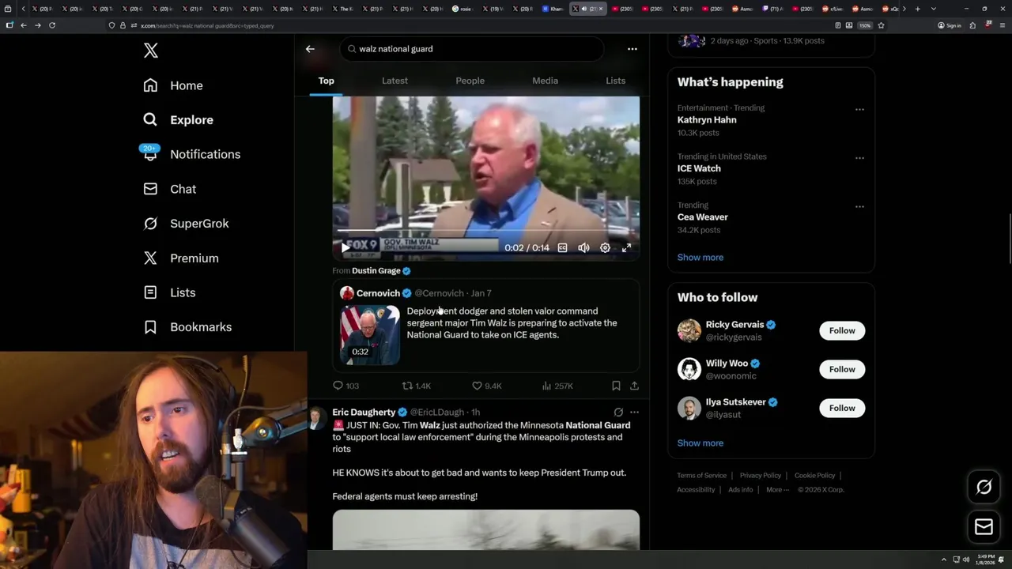Viewport: 1012px width, 569px height.
Task: Show more under Who to follow
Action: (x=700, y=443)
